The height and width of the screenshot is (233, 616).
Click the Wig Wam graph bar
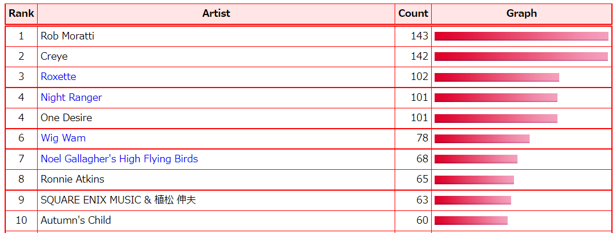[x=482, y=139]
